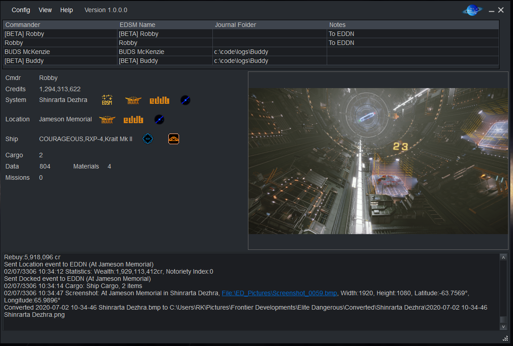Open the Config menu
The width and height of the screenshot is (513, 346).
click(x=21, y=10)
